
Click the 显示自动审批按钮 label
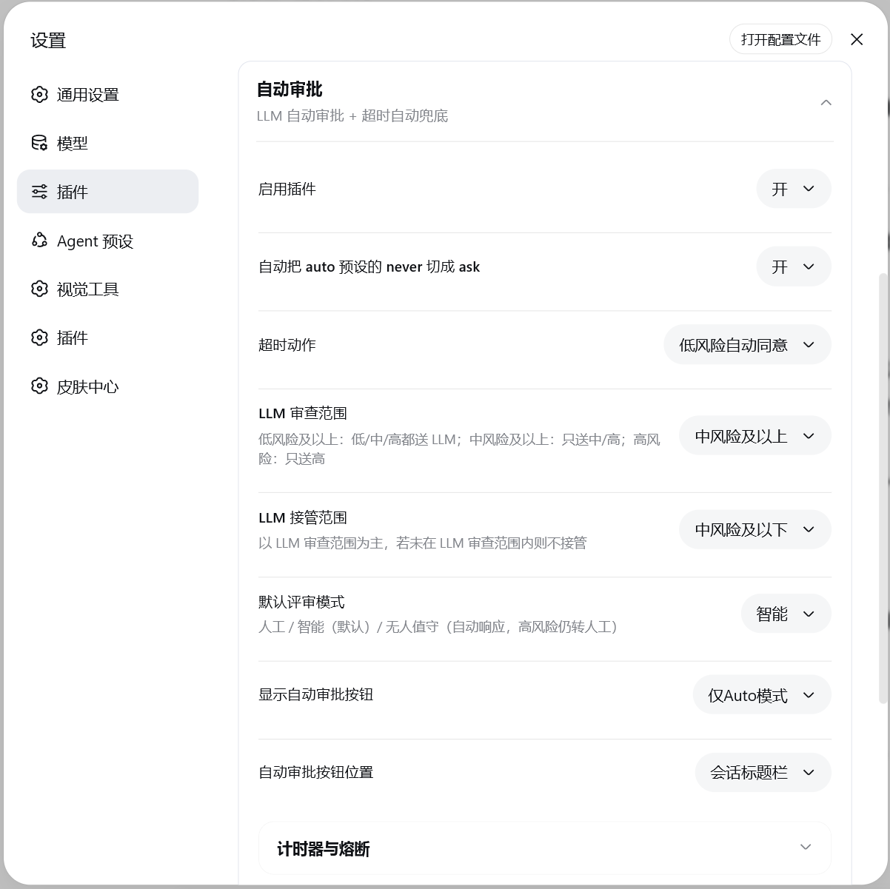point(316,694)
